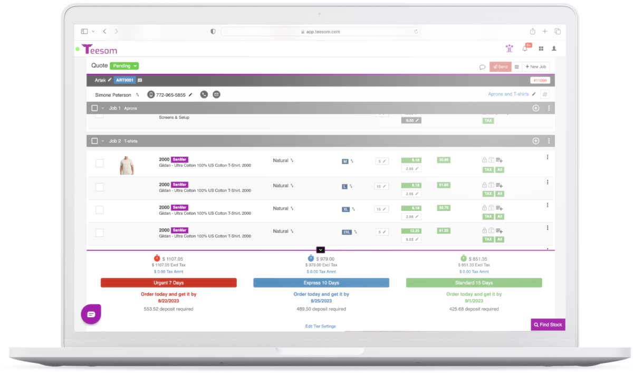Check the Job 1 Aprons checkbox
The image size is (633, 373).
coord(94,108)
